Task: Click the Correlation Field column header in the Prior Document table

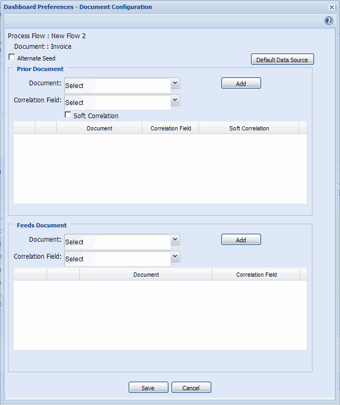Action: tap(171, 128)
